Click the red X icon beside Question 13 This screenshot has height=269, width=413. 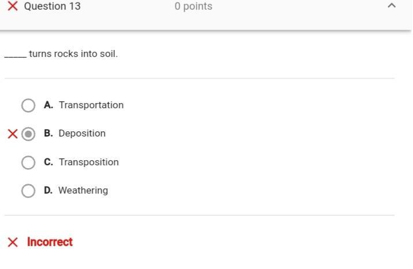coord(12,6)
